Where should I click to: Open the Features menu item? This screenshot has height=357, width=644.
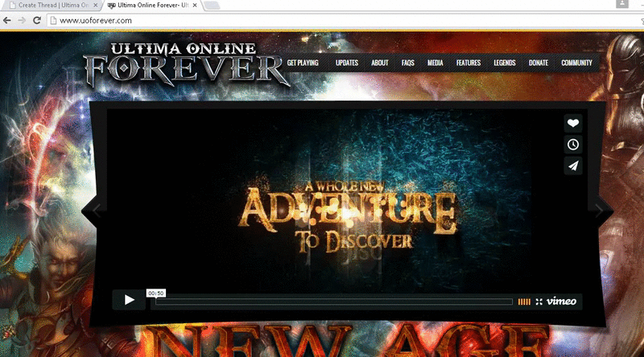point(469,63)
